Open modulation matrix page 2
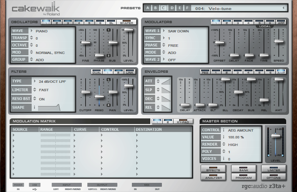 point(168,121)
